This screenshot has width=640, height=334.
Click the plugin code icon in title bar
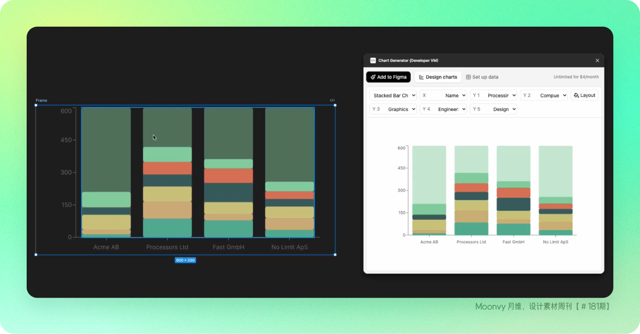373,60
